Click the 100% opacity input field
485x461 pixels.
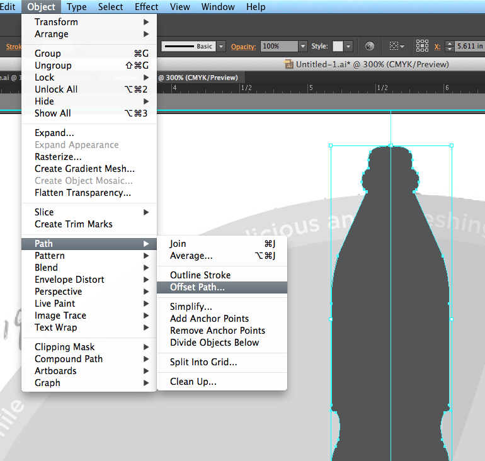pyautogui.click(x=279, y=47)
